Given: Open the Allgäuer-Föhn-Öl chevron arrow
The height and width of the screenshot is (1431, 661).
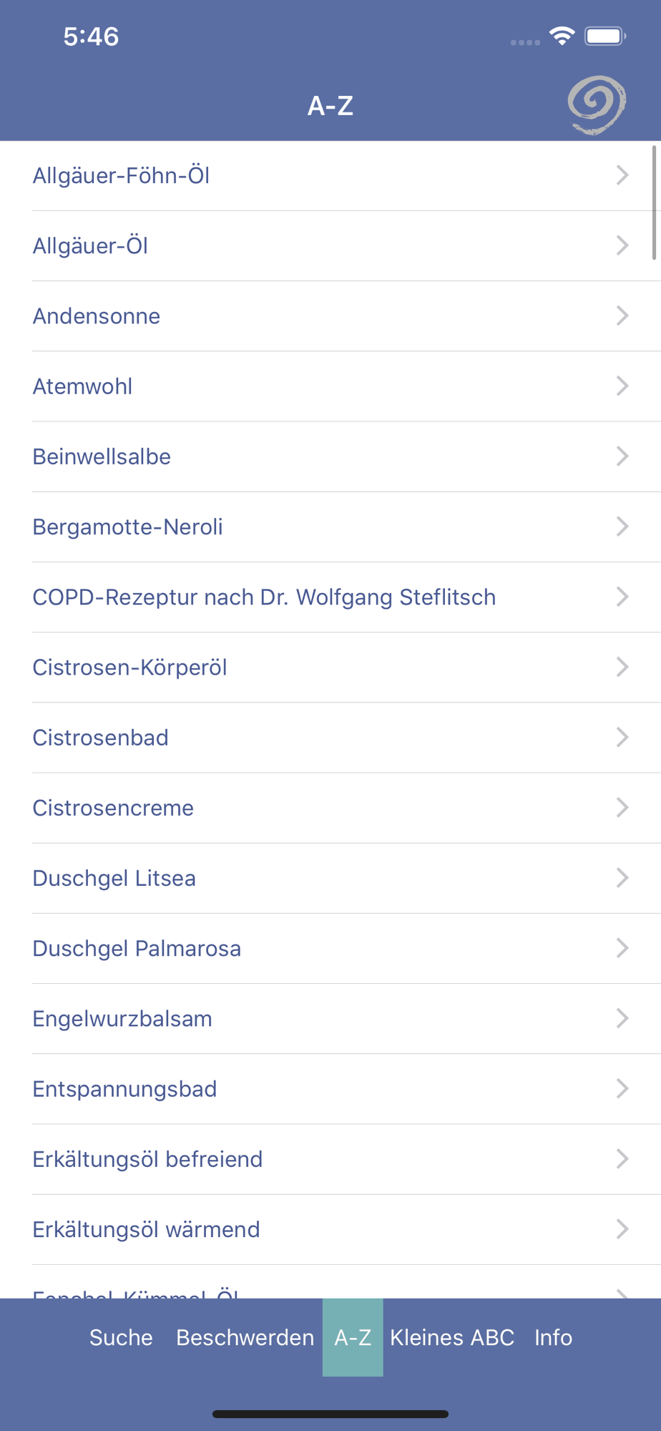Looking at the screenshot, I should (622, 175).
